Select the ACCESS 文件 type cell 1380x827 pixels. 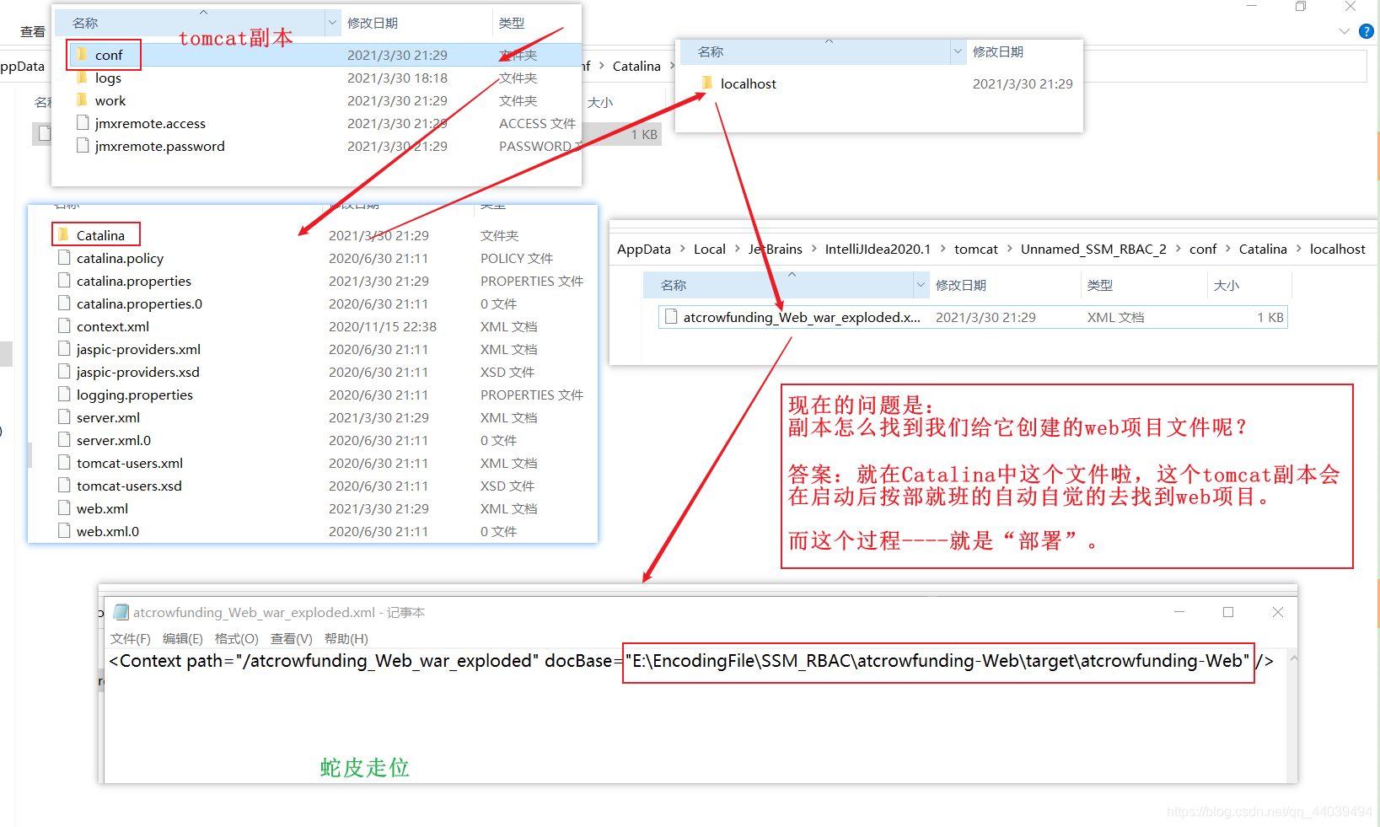[537, 123]
